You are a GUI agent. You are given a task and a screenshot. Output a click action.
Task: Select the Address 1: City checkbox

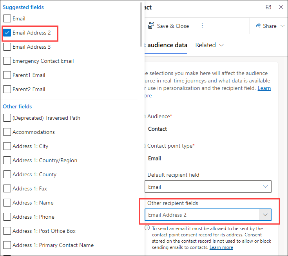pyautogui.click(x=7, y=146)
